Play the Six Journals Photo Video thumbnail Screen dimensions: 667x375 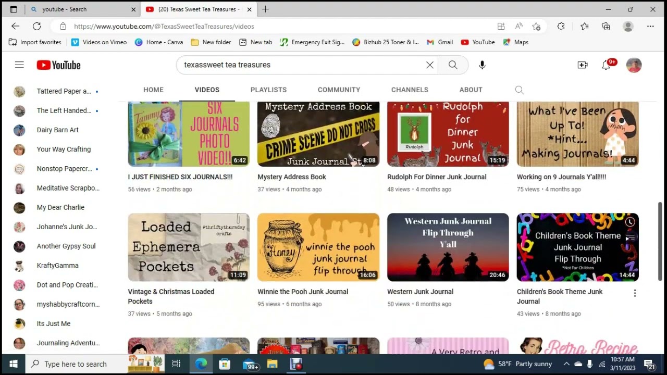click(x=189, y=134)
